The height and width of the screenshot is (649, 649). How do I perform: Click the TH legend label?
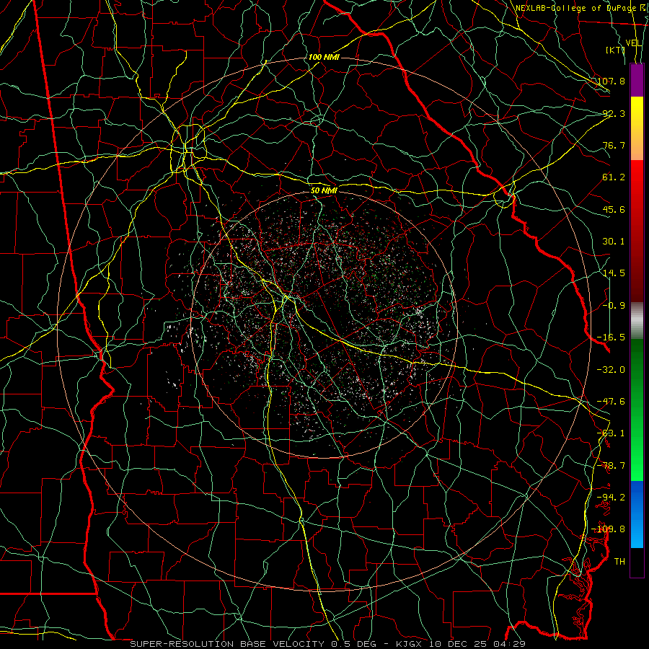tap(619, 562)
